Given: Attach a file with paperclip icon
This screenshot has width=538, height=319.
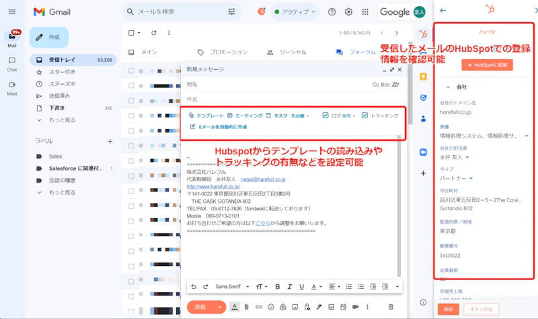Looking at the screenshot, I should [246, 307].
